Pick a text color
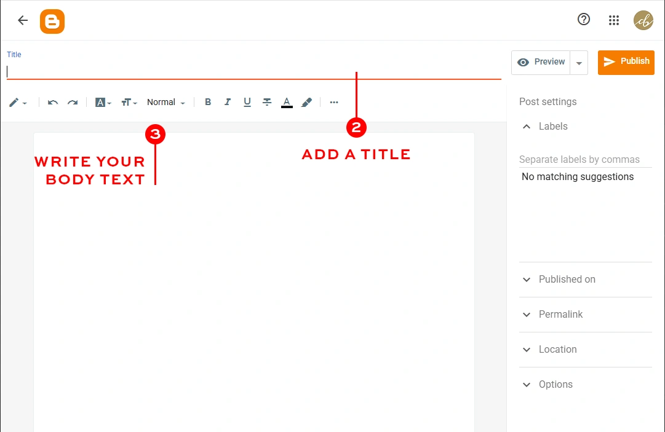Screen dimensions: 665x432 click(x=287, y=103)
